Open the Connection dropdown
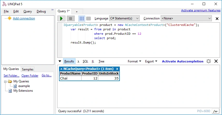The image size is (222, 115). tap(186, 18)
